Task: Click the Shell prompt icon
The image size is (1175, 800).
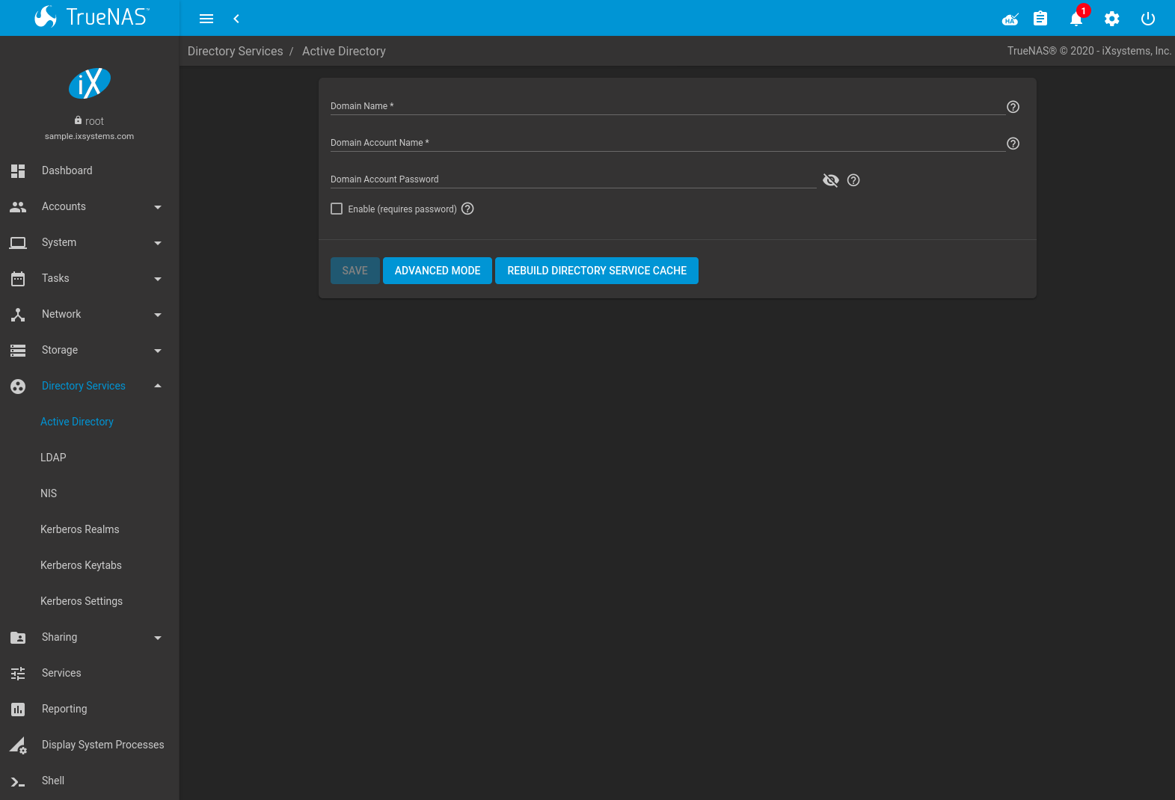Action: [x=18, y=782]
